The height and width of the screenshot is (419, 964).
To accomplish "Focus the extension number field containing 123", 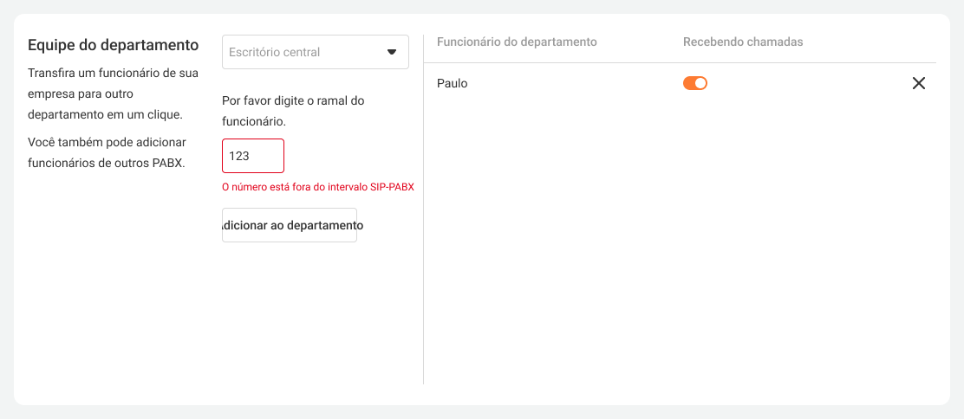I will coord(252,156).
